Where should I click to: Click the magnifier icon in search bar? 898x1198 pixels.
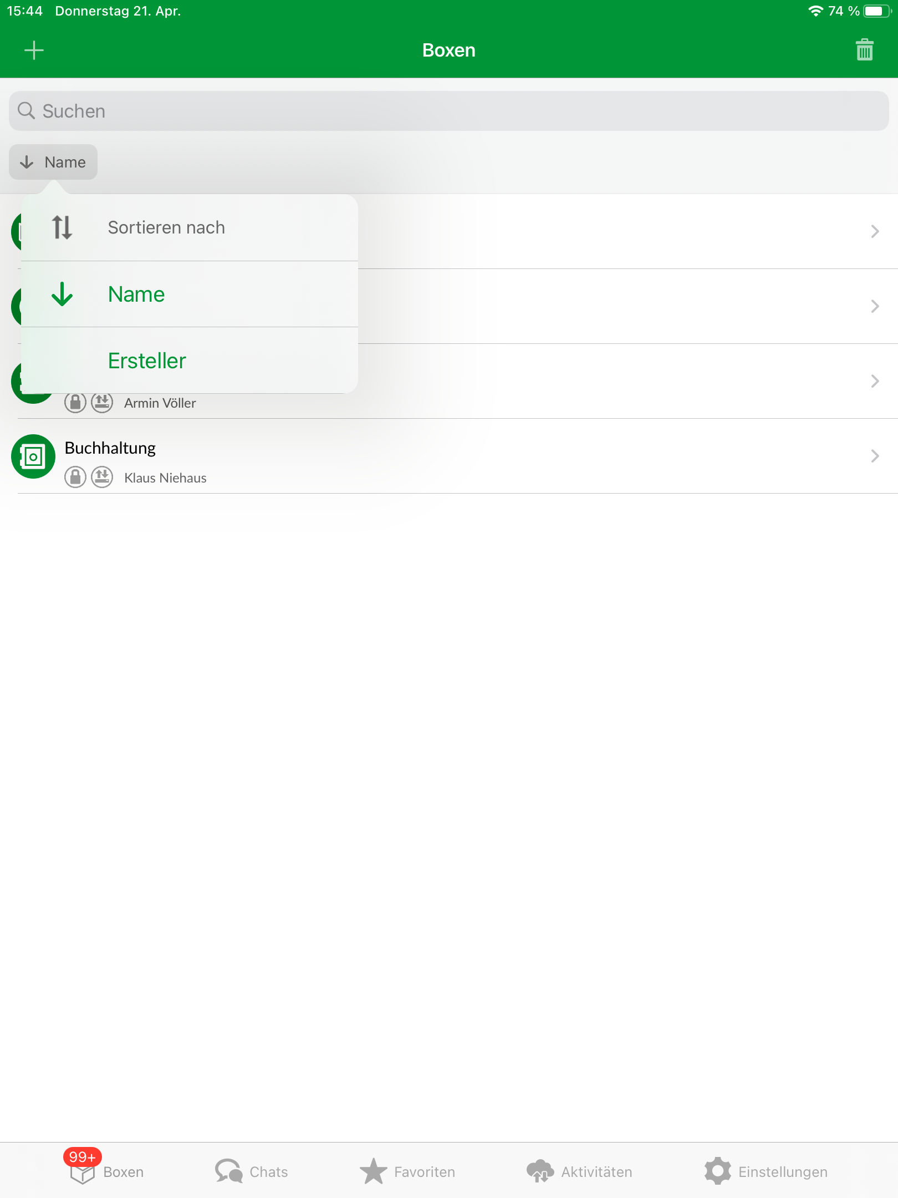pos(26,110)
